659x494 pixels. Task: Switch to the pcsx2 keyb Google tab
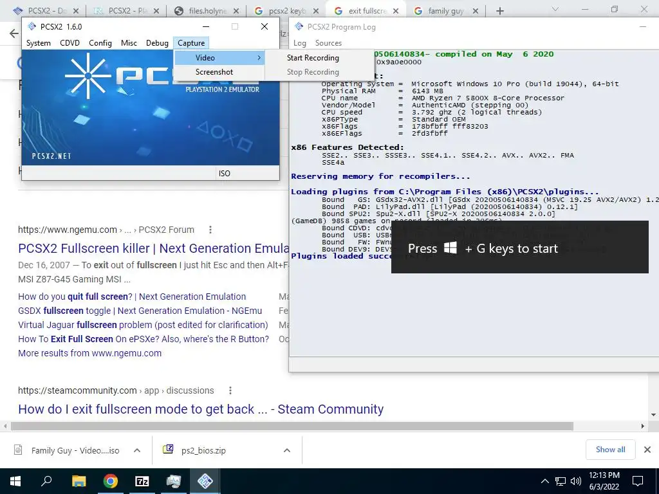[x=287, y=11]
